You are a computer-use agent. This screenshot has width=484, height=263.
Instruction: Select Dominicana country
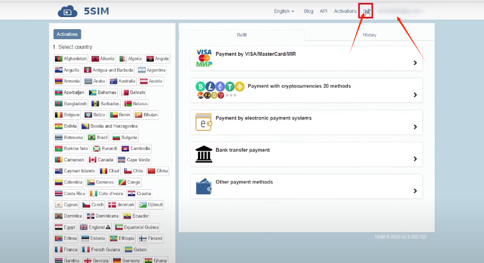coord(103,216)
